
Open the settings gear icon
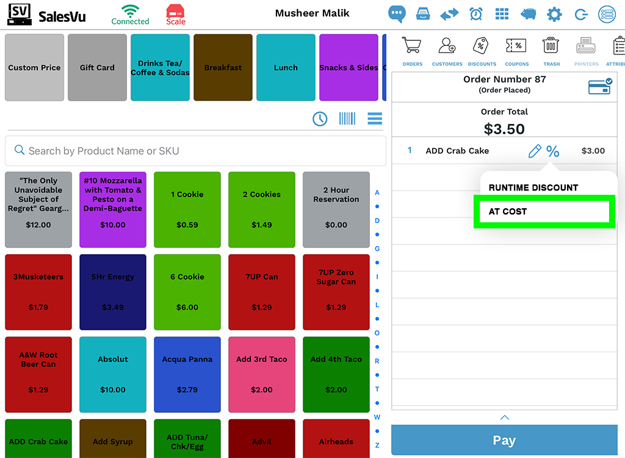(x=554, y=15)
